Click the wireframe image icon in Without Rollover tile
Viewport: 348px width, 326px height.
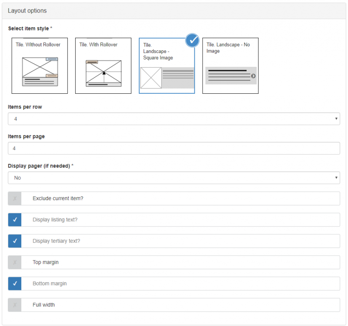tap(40, 72)
